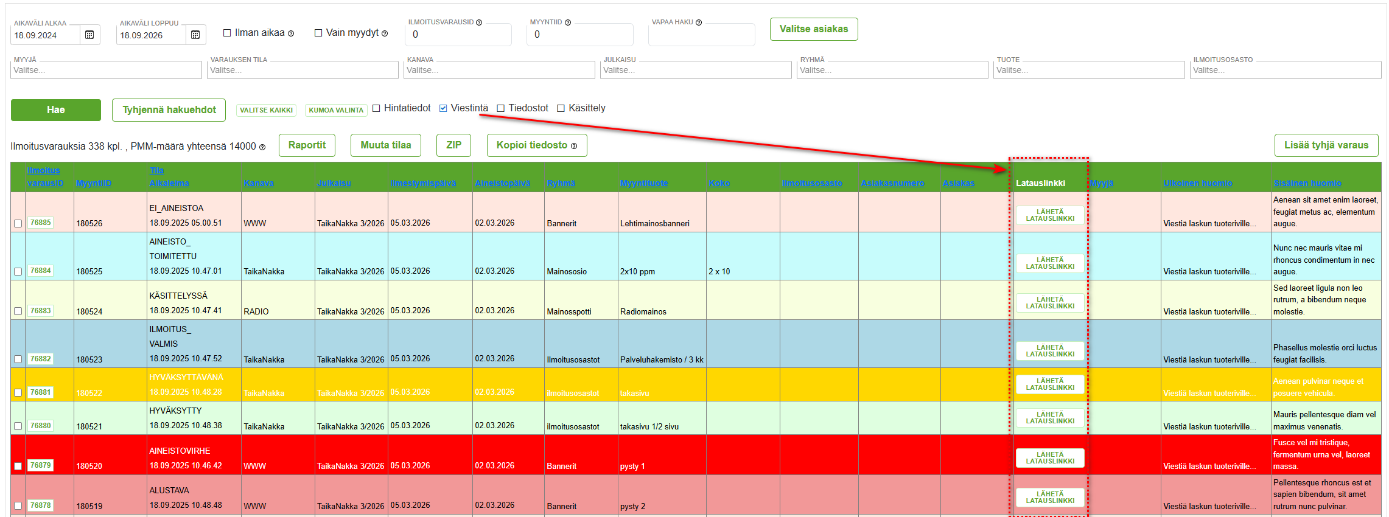Click help icon after PMM-määrä total
1389x517 pixels.
click(262, 147)
